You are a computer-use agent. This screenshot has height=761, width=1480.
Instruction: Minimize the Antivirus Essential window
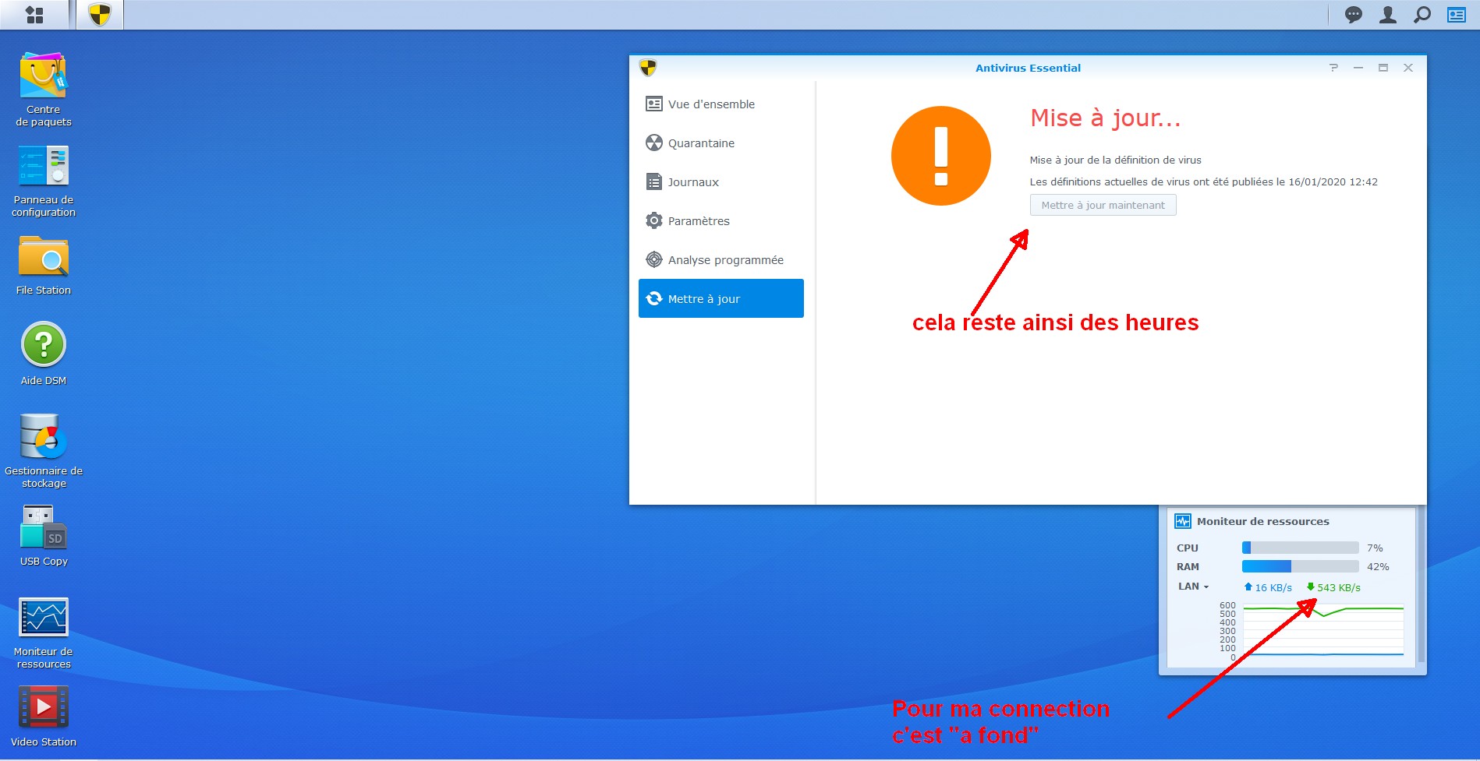coord(1358,68)
